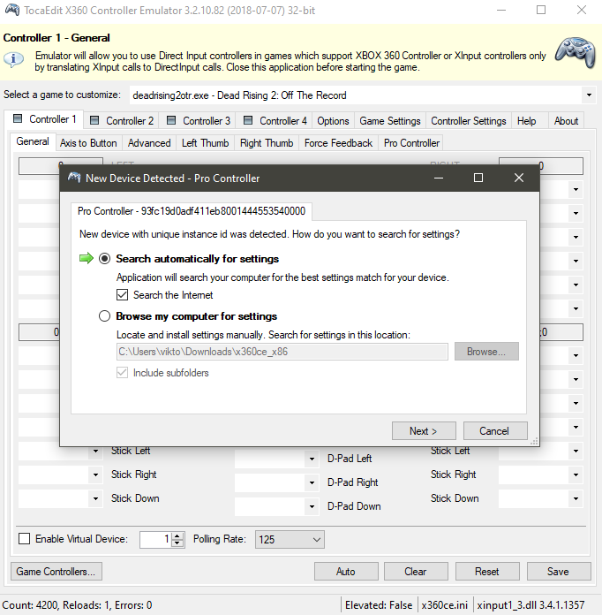Image resolution: width=602 pixels, height=615 pixels.
Task: Click the Auto button
Action: 346,571
